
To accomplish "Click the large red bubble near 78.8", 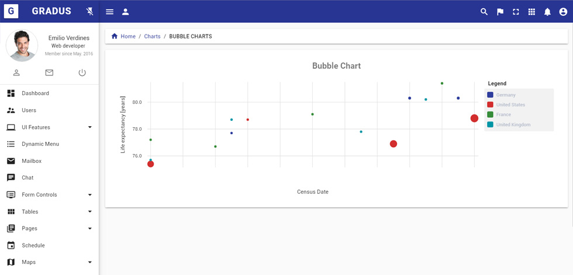I will coord(474,118).
